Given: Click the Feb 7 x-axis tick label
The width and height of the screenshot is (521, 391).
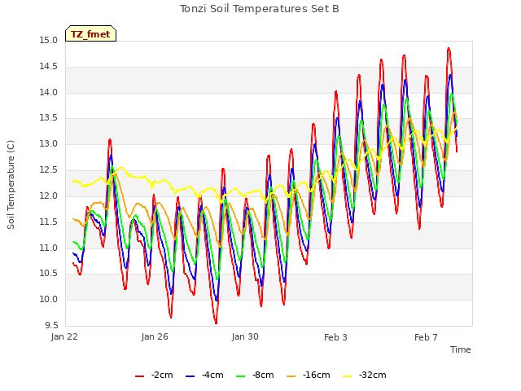Looking at the screenshot, I should [x=426, y=337].
